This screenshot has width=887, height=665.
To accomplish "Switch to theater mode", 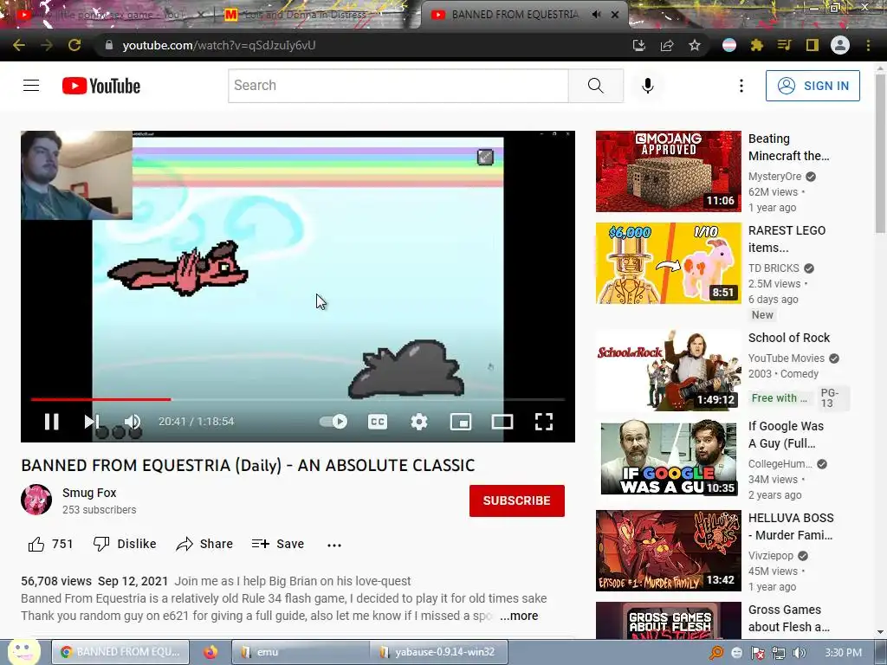I will (502, 422).
